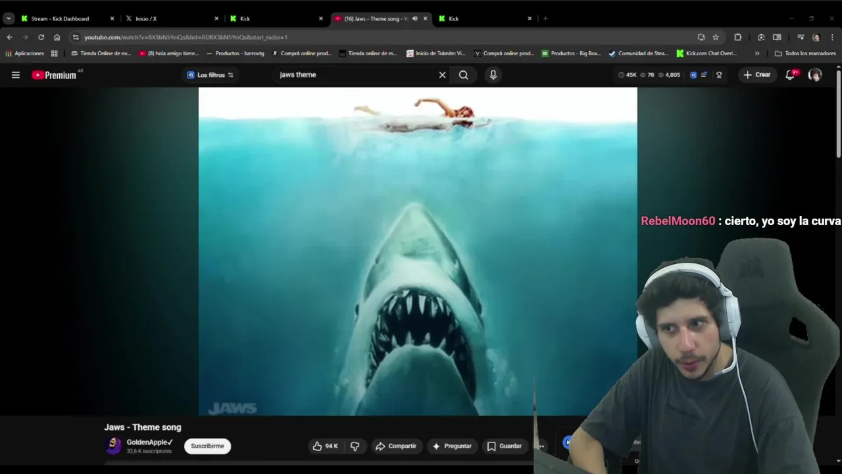Reload the YouTube page
The height and width of the screenshot is (474, 842).
pyautogui.click(x=41, y=37)
